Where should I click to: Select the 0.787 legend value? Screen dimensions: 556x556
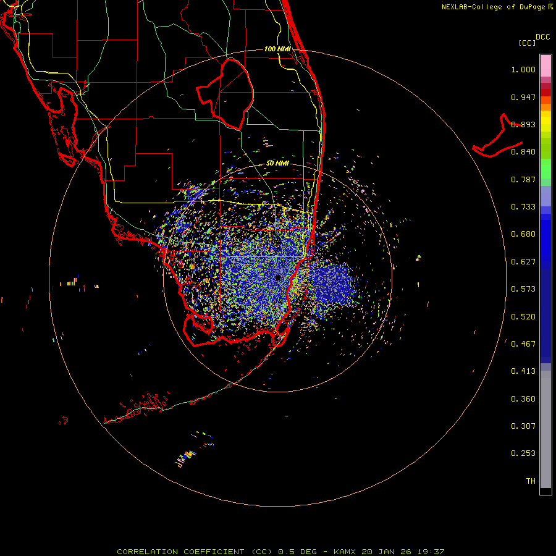(523, 179)
